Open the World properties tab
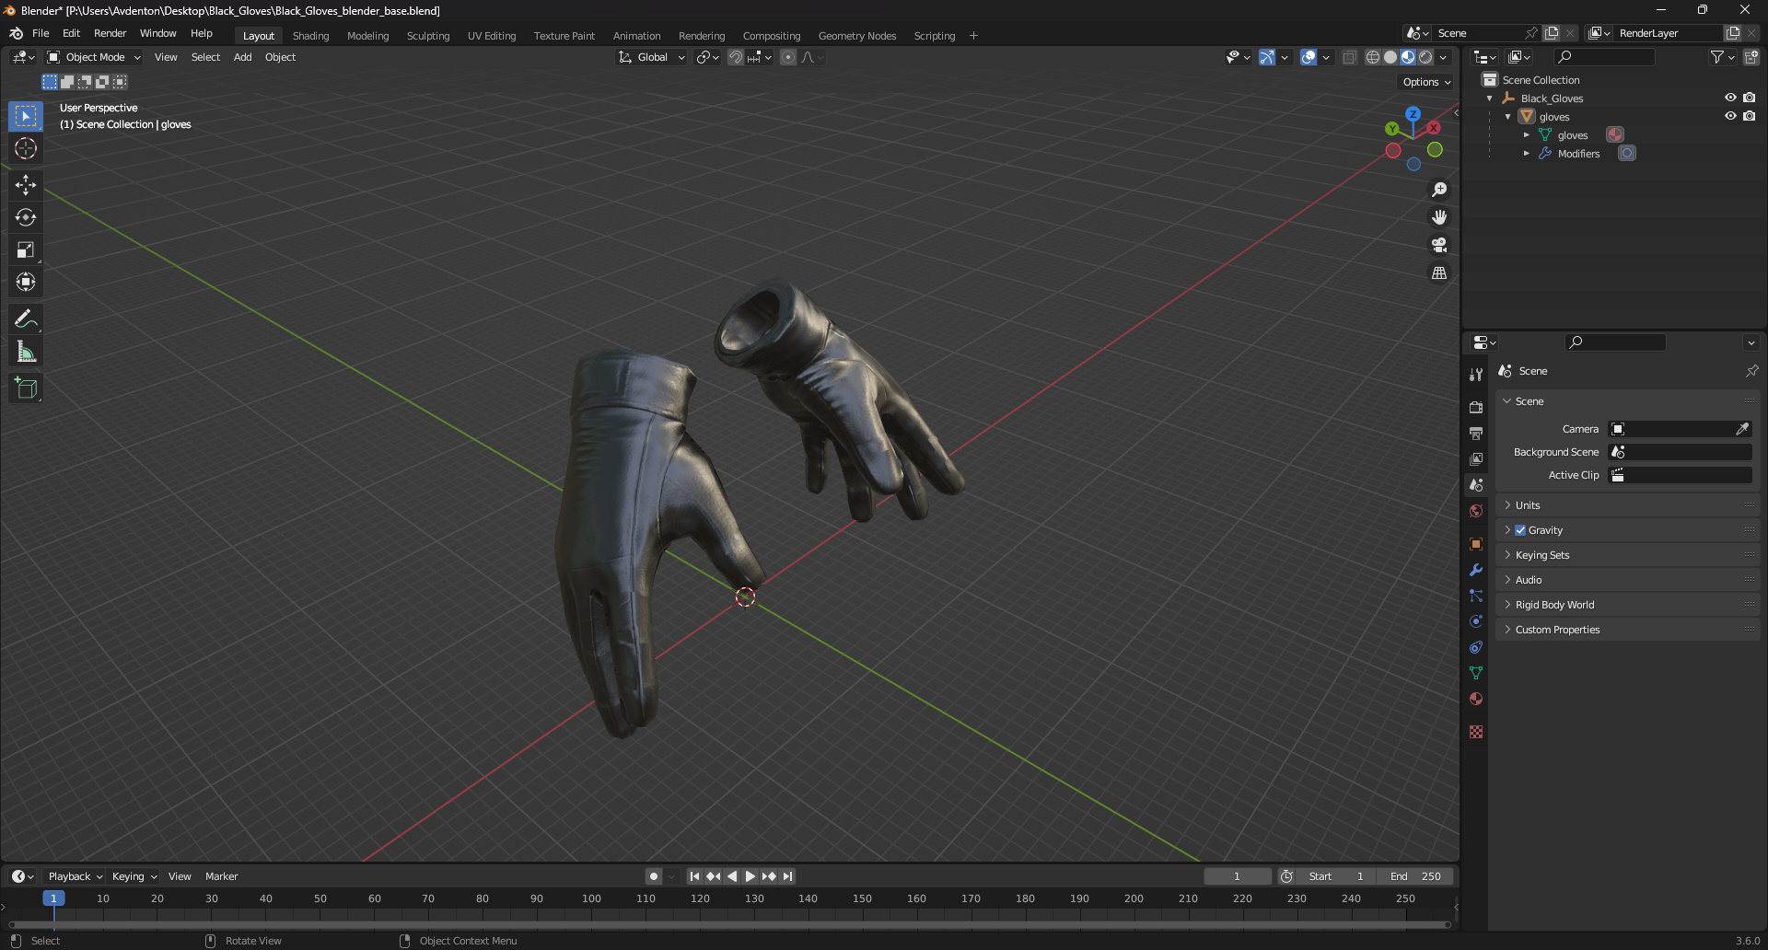 [1476, 511]
